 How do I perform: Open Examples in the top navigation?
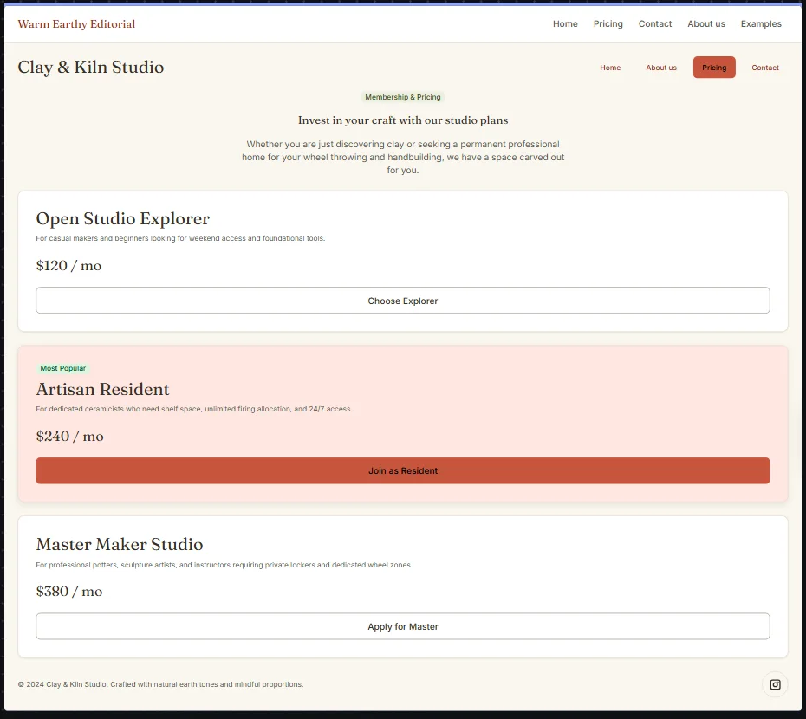coord(761,23)
